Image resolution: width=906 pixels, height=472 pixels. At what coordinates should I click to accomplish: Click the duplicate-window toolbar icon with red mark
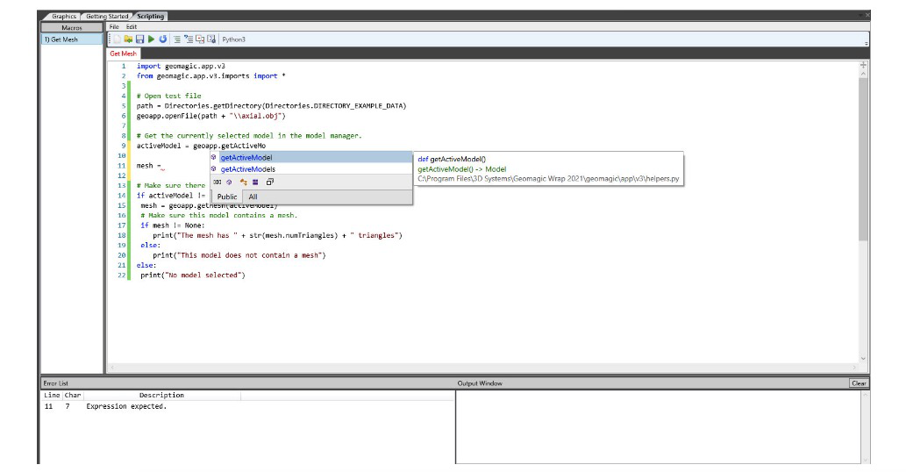pyautogui.click(x=200, y=39)
